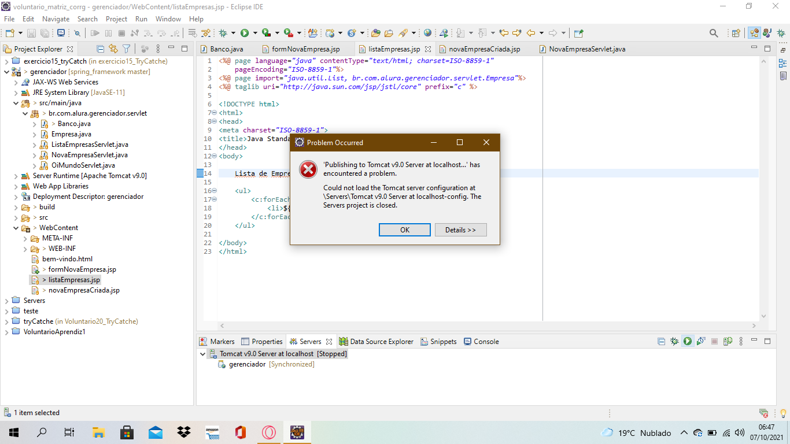Screen dimensions: 790x444
Task: Click the New wizard icon in toolbar
Action: (x=10, y=34)
